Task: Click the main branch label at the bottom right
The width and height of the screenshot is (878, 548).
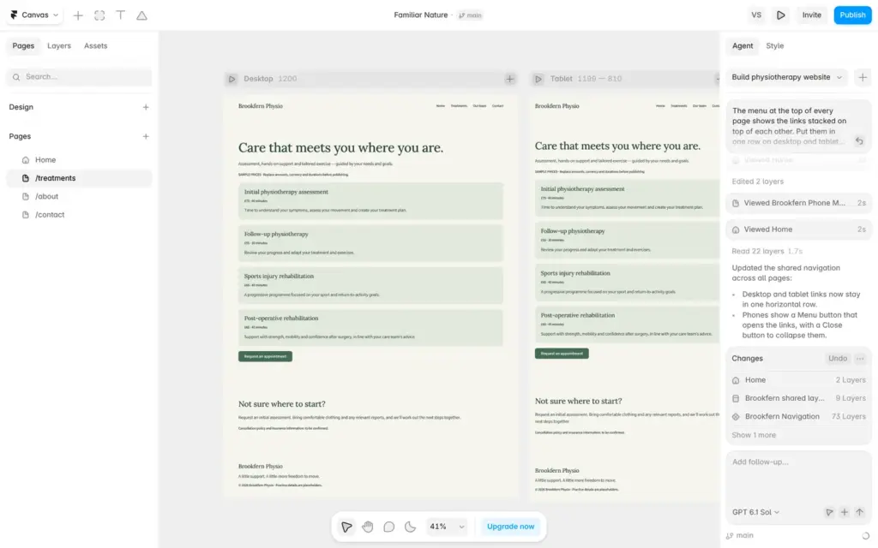Action: click(x=740, y=536)
